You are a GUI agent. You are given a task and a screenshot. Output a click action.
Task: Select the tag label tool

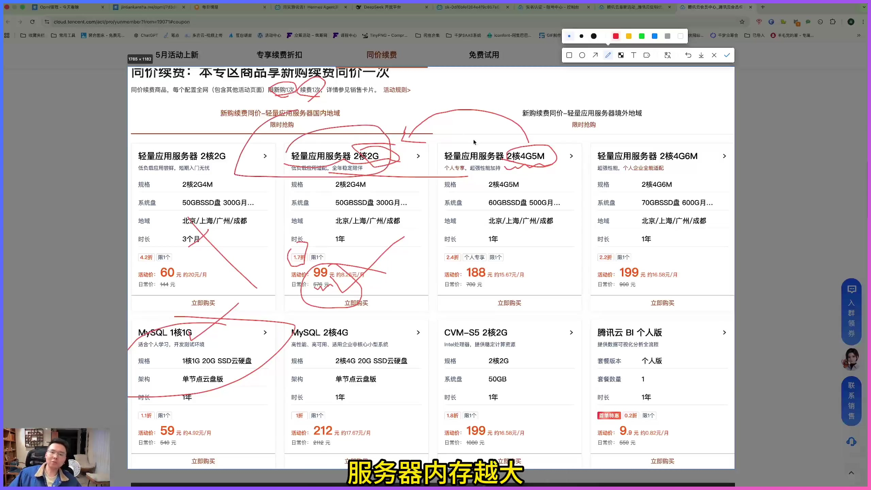tap(647, 55)
